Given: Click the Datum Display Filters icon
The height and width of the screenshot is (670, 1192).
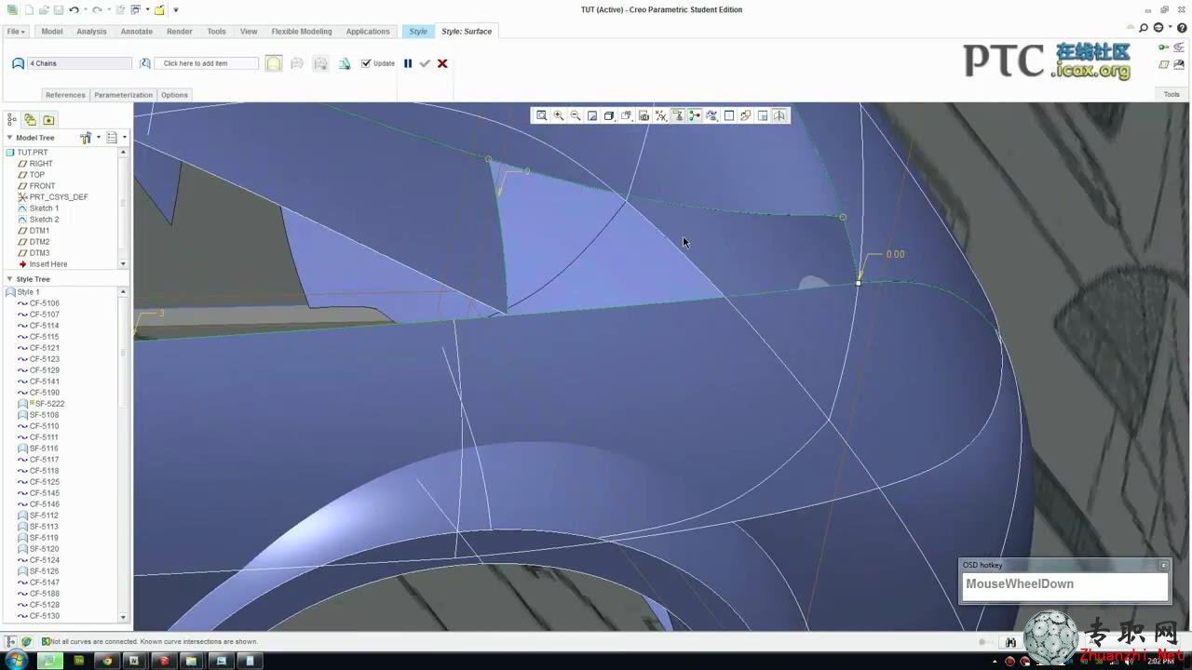Looking at the screenshot, I should (661, 115).
